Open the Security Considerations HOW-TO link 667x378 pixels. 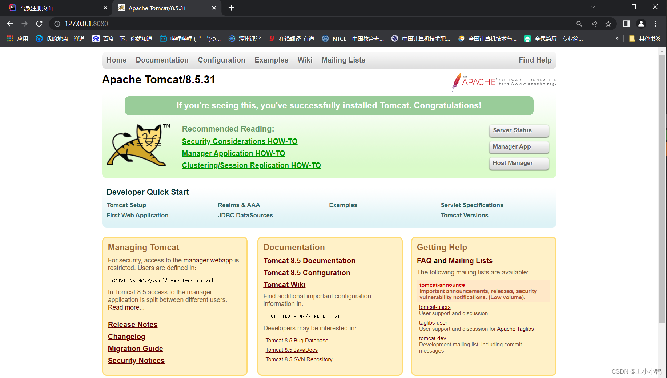pyautogui.click(x=240, y=141)
